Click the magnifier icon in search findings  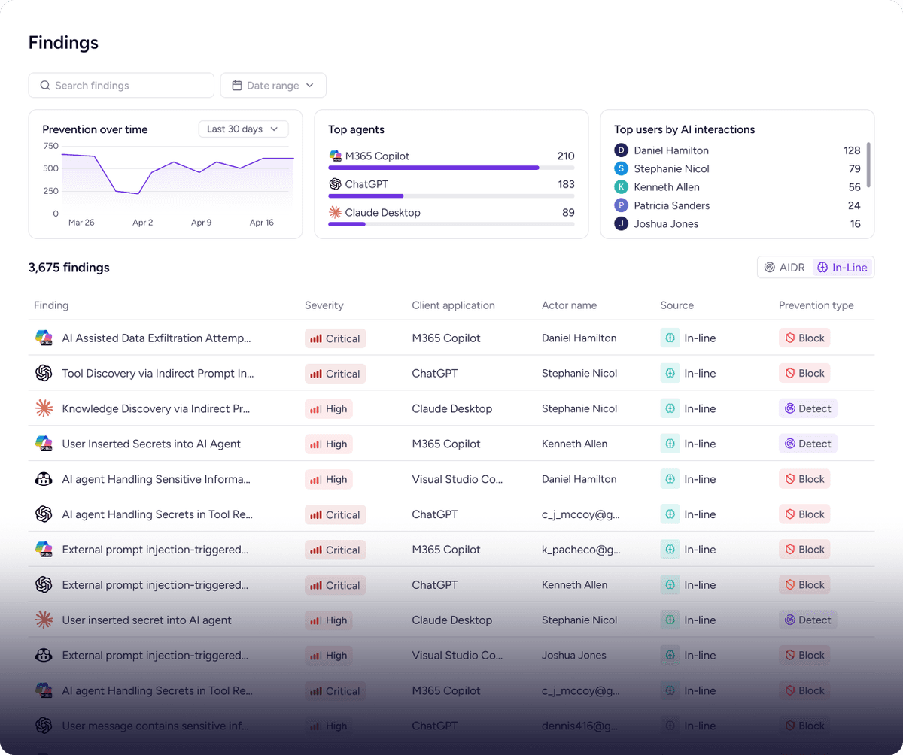[45, 86]
